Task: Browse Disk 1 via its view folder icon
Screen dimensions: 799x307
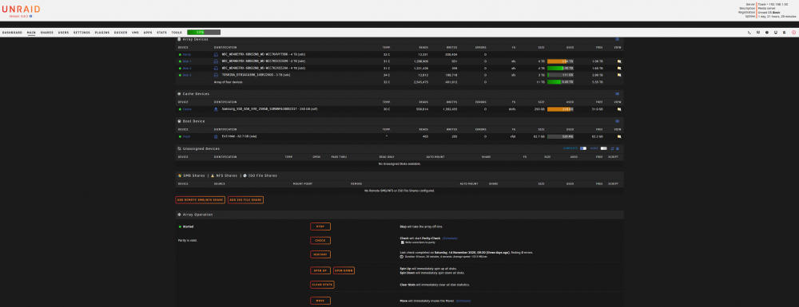Action: [619, 61]
